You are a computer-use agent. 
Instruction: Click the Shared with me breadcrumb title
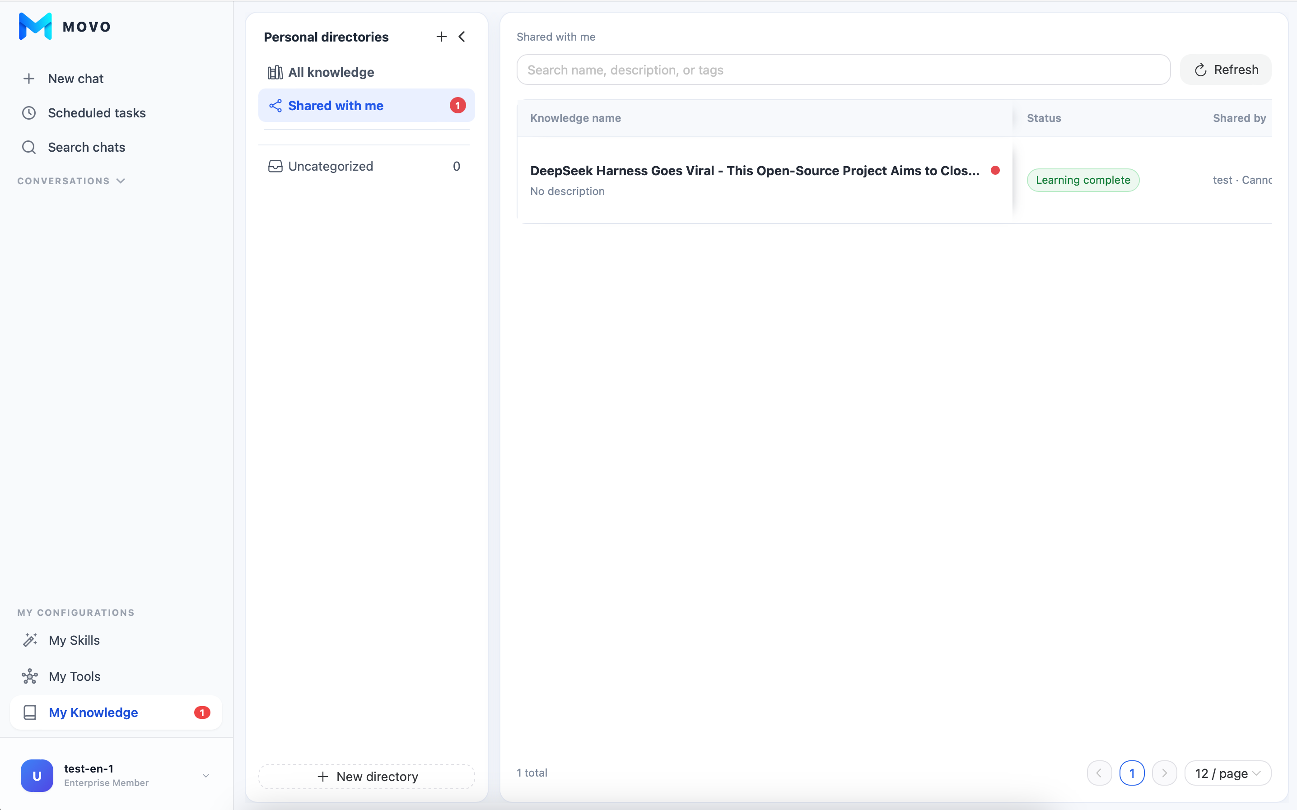pos(555,37)
